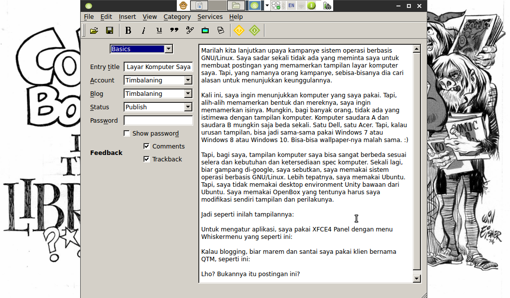Open the View menu
The width and height of the screenshot is (510, 298).
149,17
